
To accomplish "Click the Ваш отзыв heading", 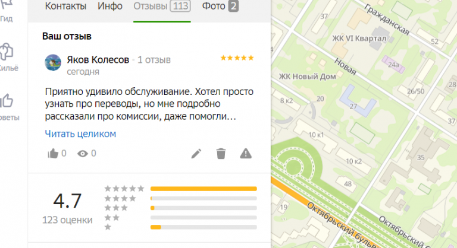I will pos(67,36).
